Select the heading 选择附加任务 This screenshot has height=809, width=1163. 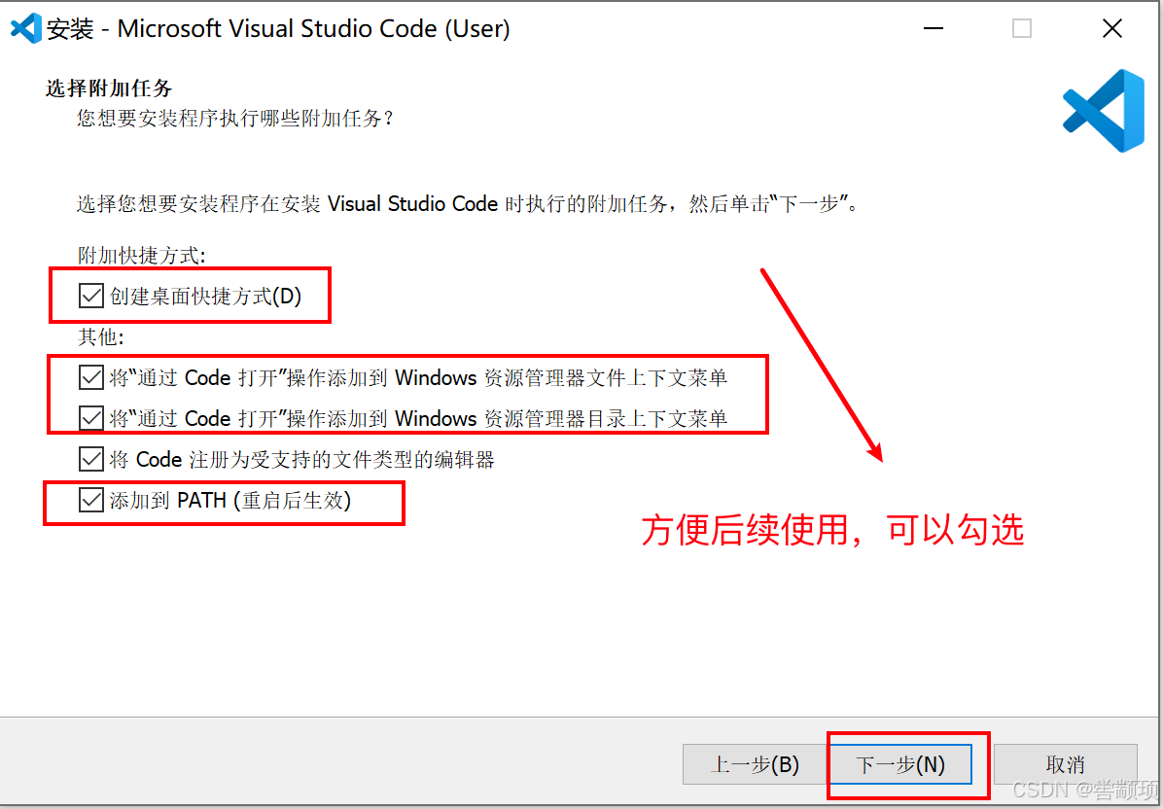(x=108, y=88)
